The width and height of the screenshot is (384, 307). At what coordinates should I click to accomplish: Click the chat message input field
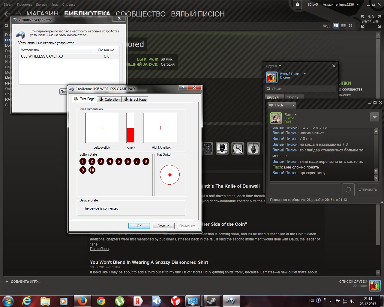click(x=305, y=189)
